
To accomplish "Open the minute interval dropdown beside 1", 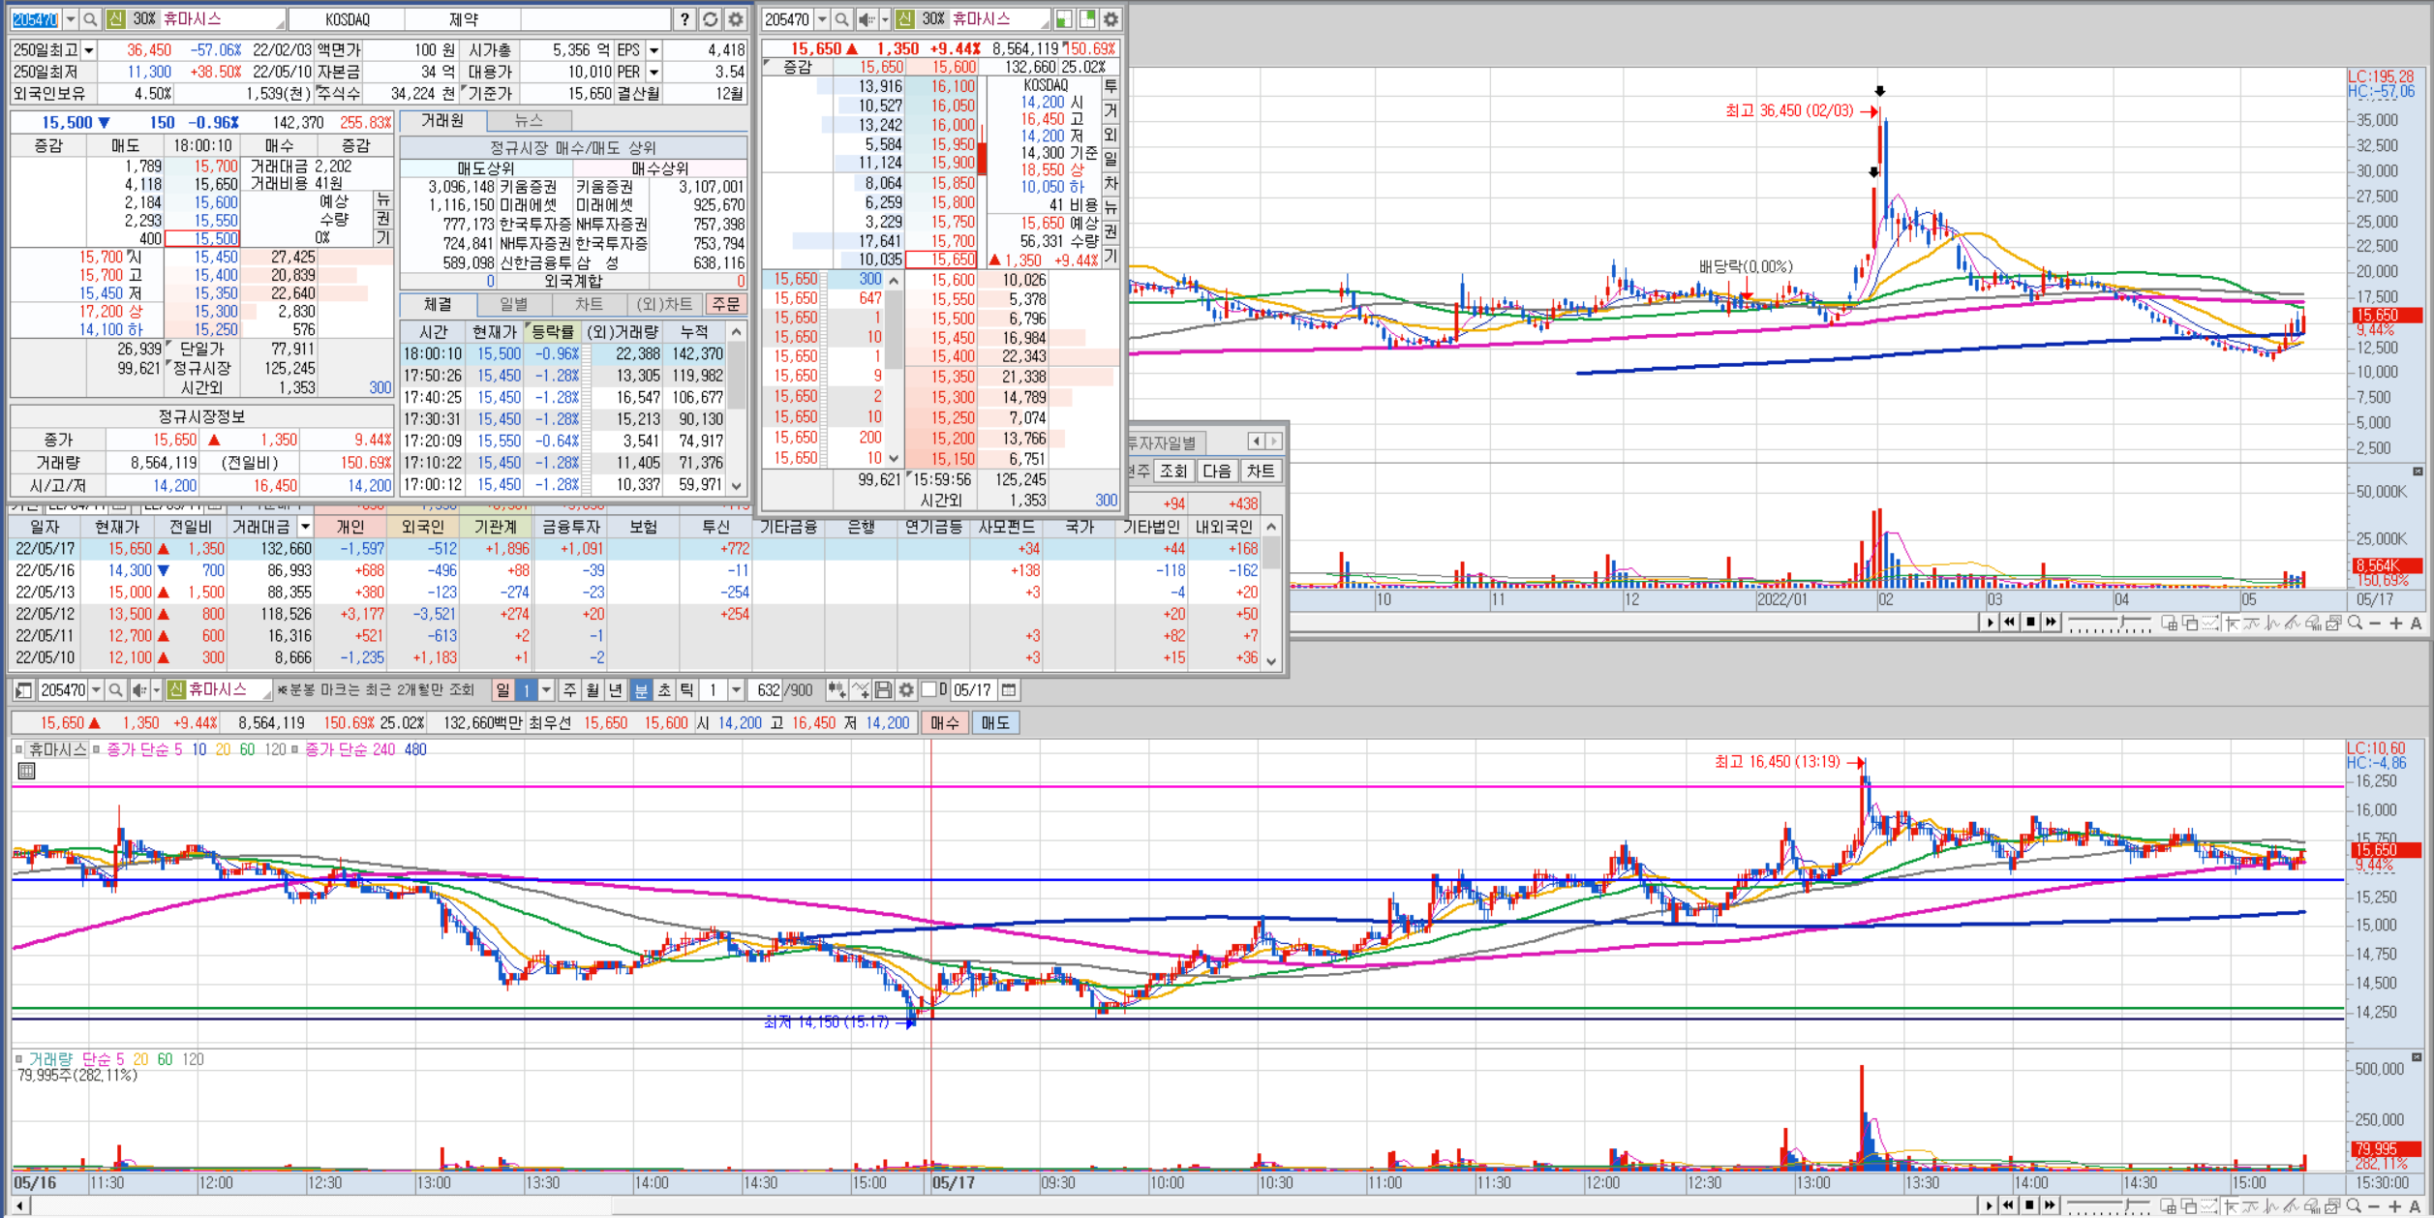I will click(737, 690).
